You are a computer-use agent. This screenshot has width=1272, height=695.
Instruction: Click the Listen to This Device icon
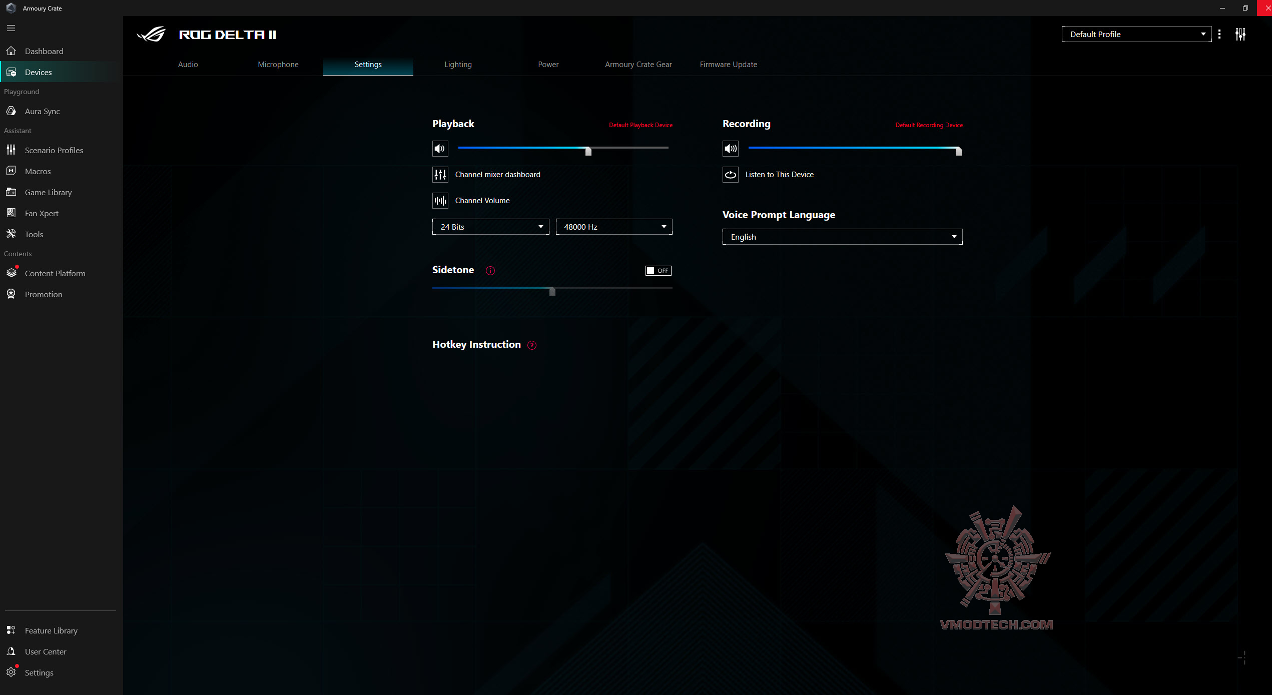tap(730, 175)
